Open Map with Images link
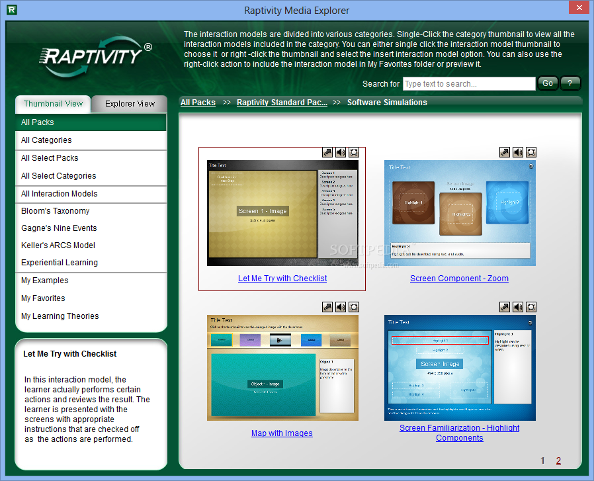The image size is (594, 481). (x=282, y=433)
